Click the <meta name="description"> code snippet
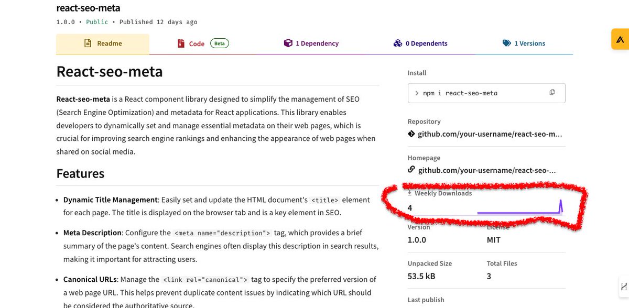 pyautogui.click(x=222, y=233)
